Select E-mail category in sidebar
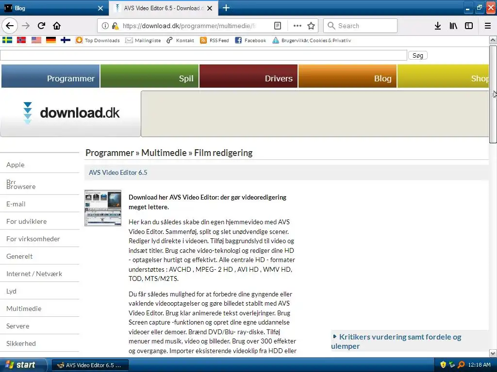497x372 pixels. coord(16,204)
